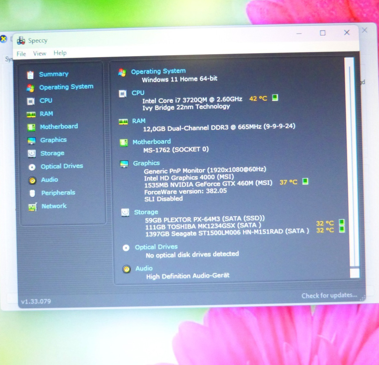The width and height of the screenshot is (379, 365).
Task: Click the Graphics heading in summary pane
Action: click(x=146, y=163)
